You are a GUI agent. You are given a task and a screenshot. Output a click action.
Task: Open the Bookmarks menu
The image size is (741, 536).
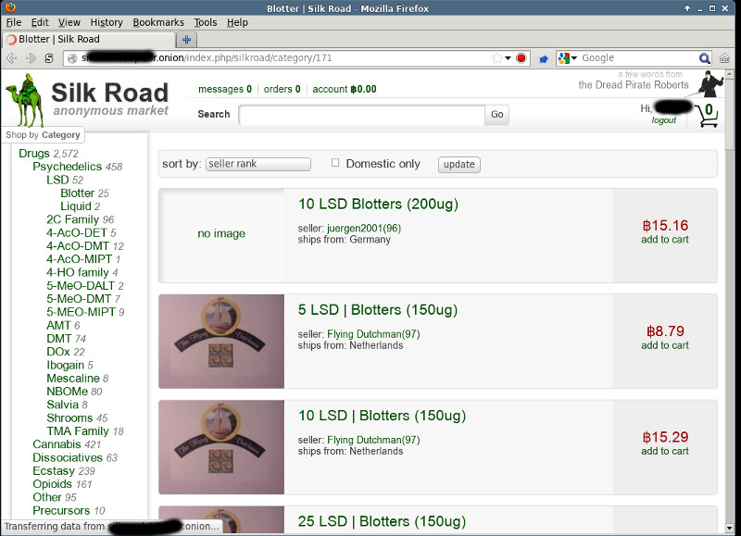click(x=157, y=22)
